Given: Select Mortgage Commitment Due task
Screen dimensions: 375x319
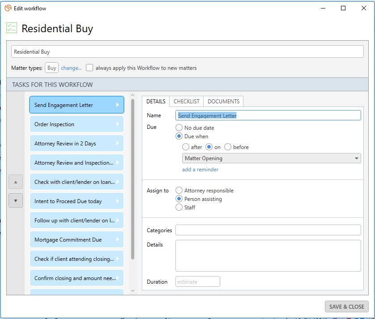Looking at the screenshot, I should [77, 239].
